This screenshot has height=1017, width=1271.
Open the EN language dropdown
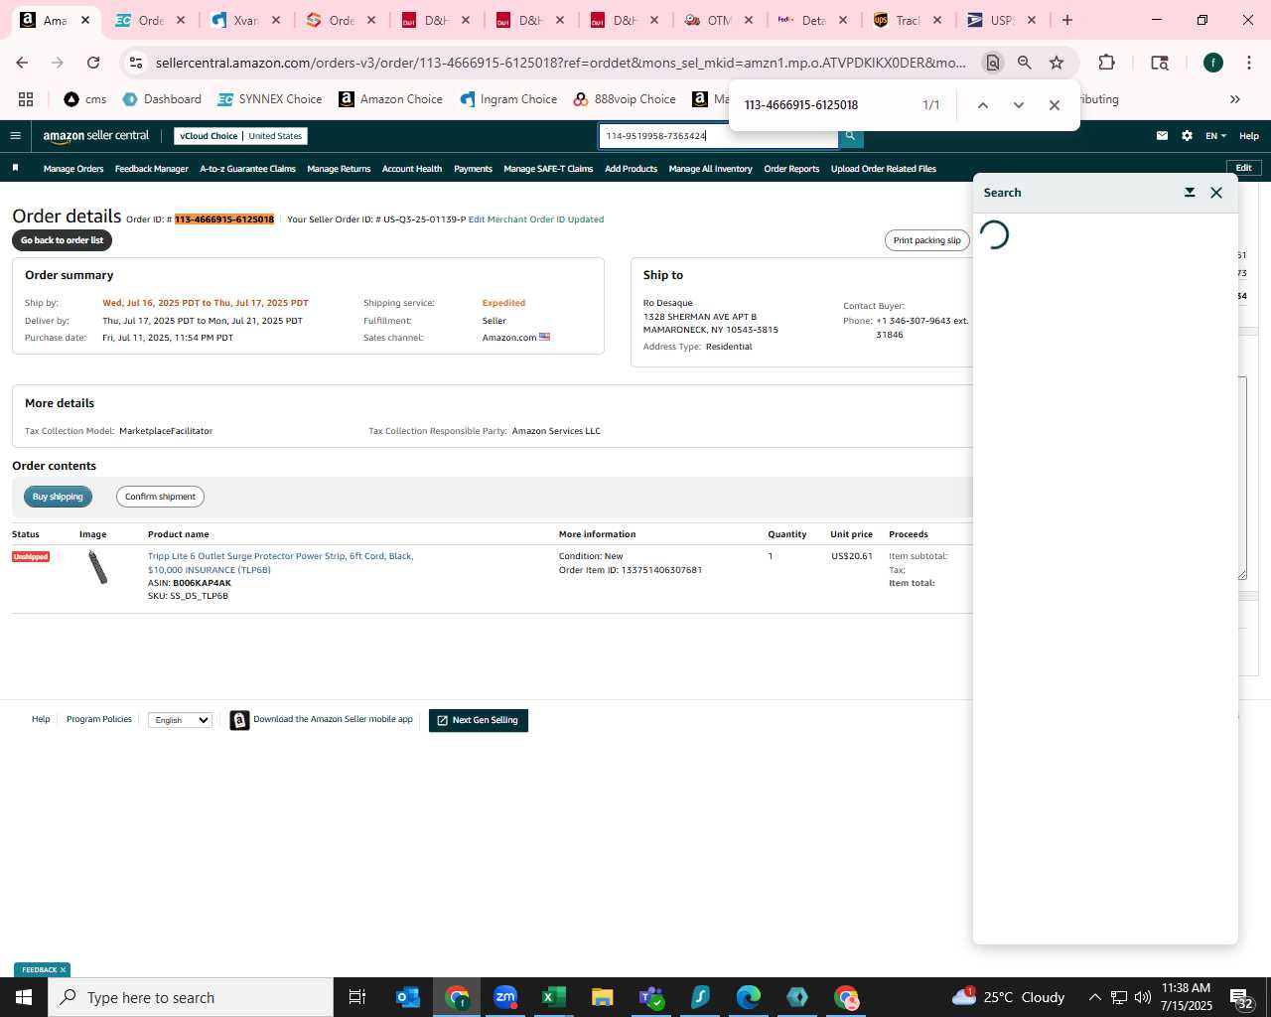tap(1215, 136)
